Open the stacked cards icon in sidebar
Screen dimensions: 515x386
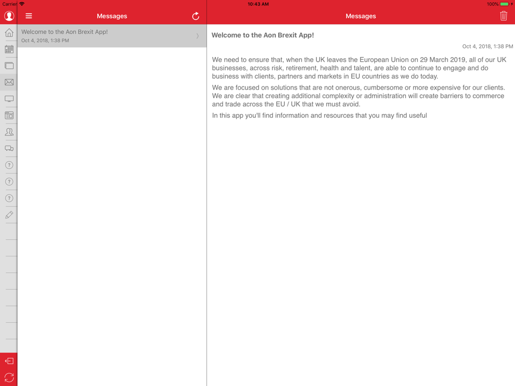point(9,66)
